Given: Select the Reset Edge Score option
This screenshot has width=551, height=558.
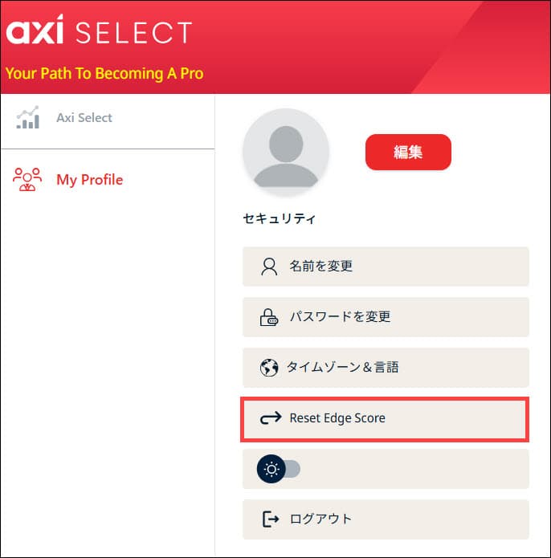Looking at the screenshot, I should pos(337,418).
